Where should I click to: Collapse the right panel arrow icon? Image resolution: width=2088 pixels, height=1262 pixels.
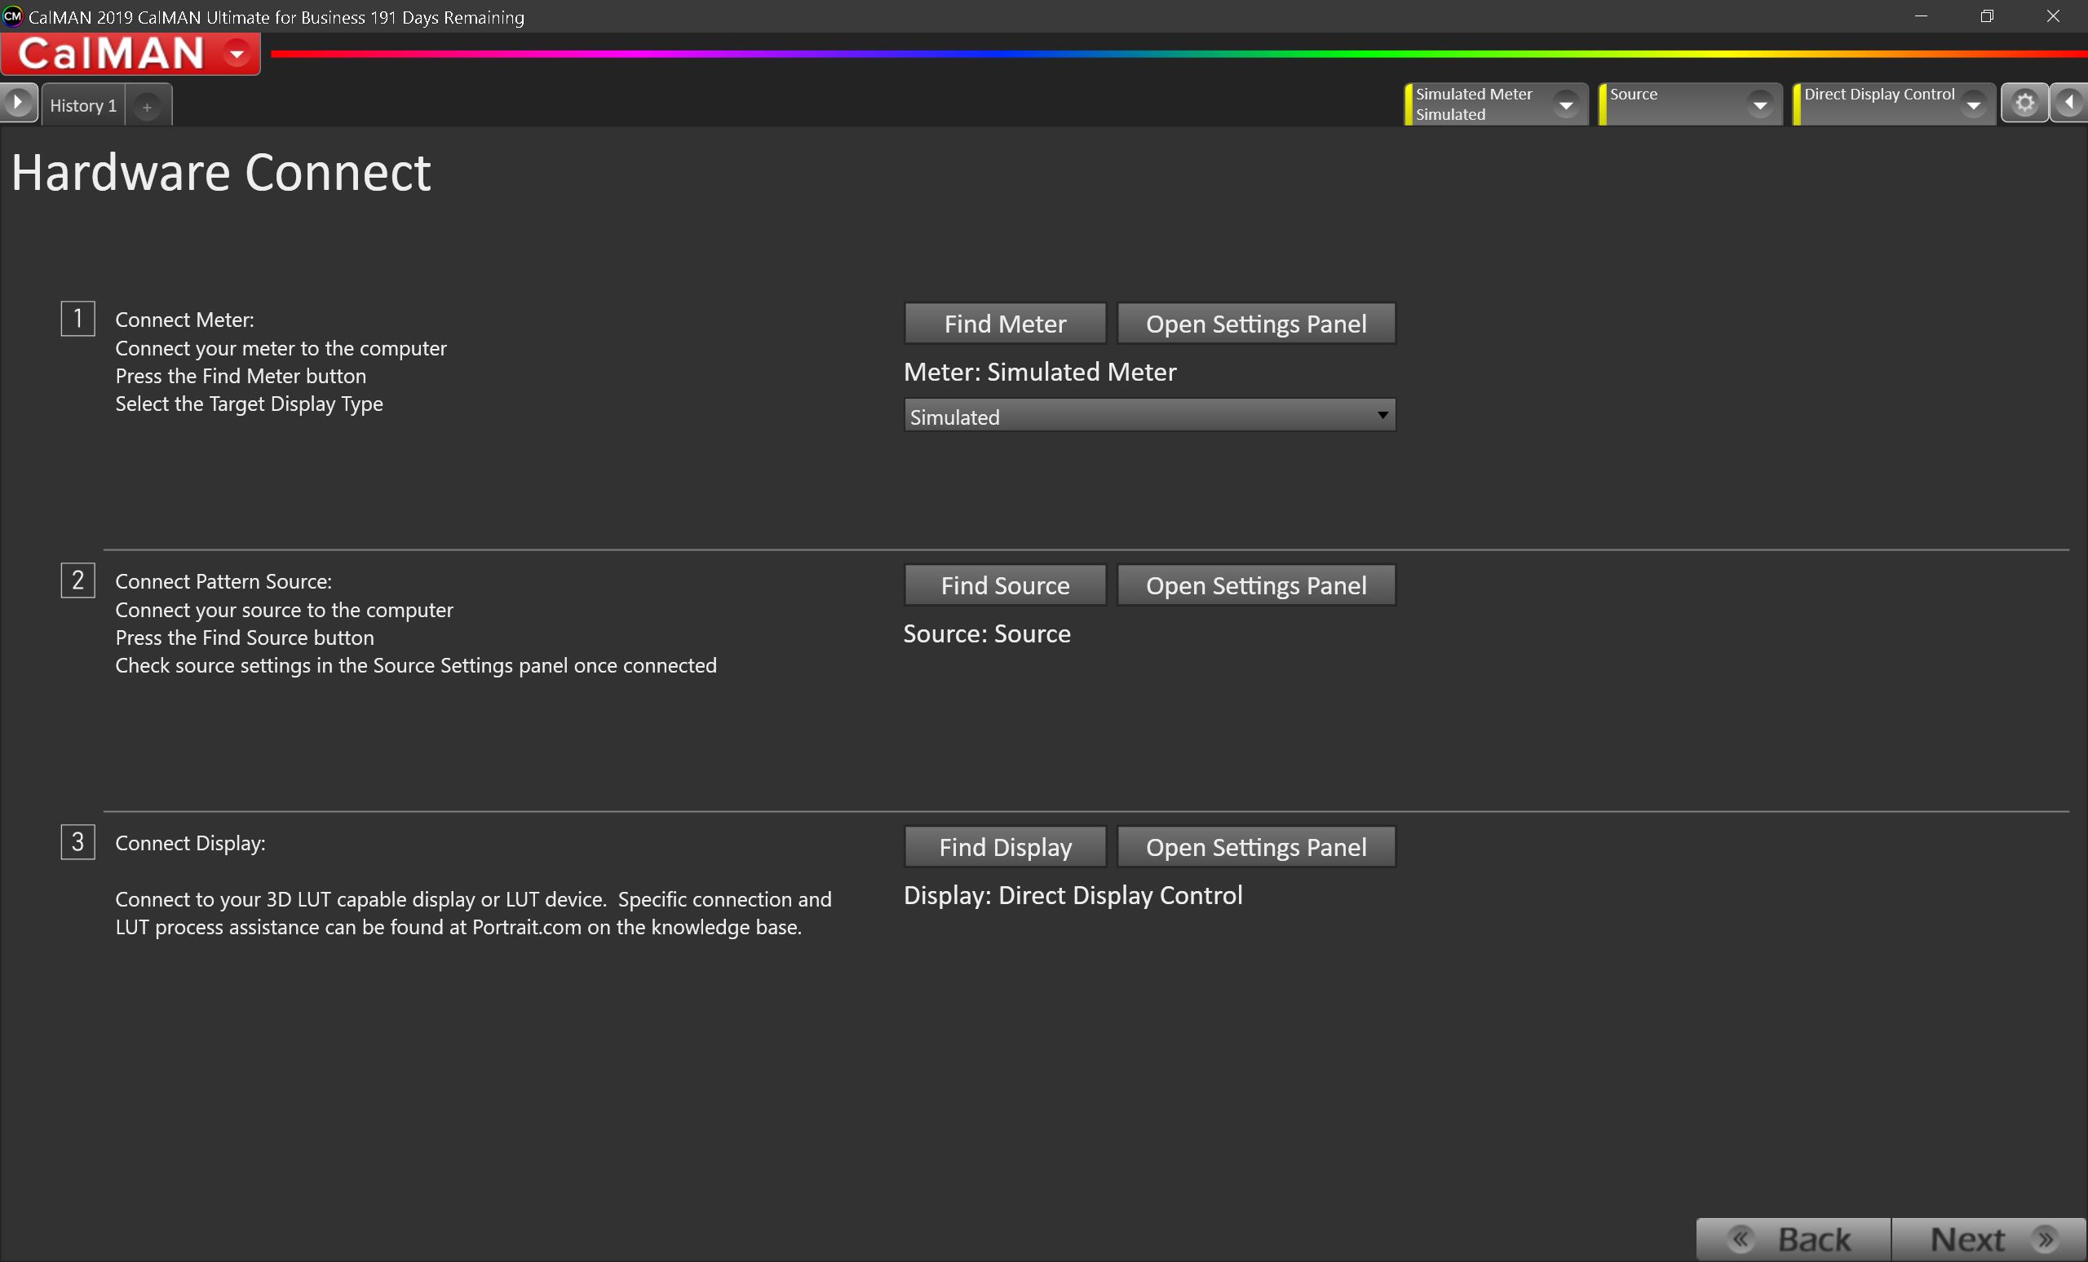(x=2069, y=104)
